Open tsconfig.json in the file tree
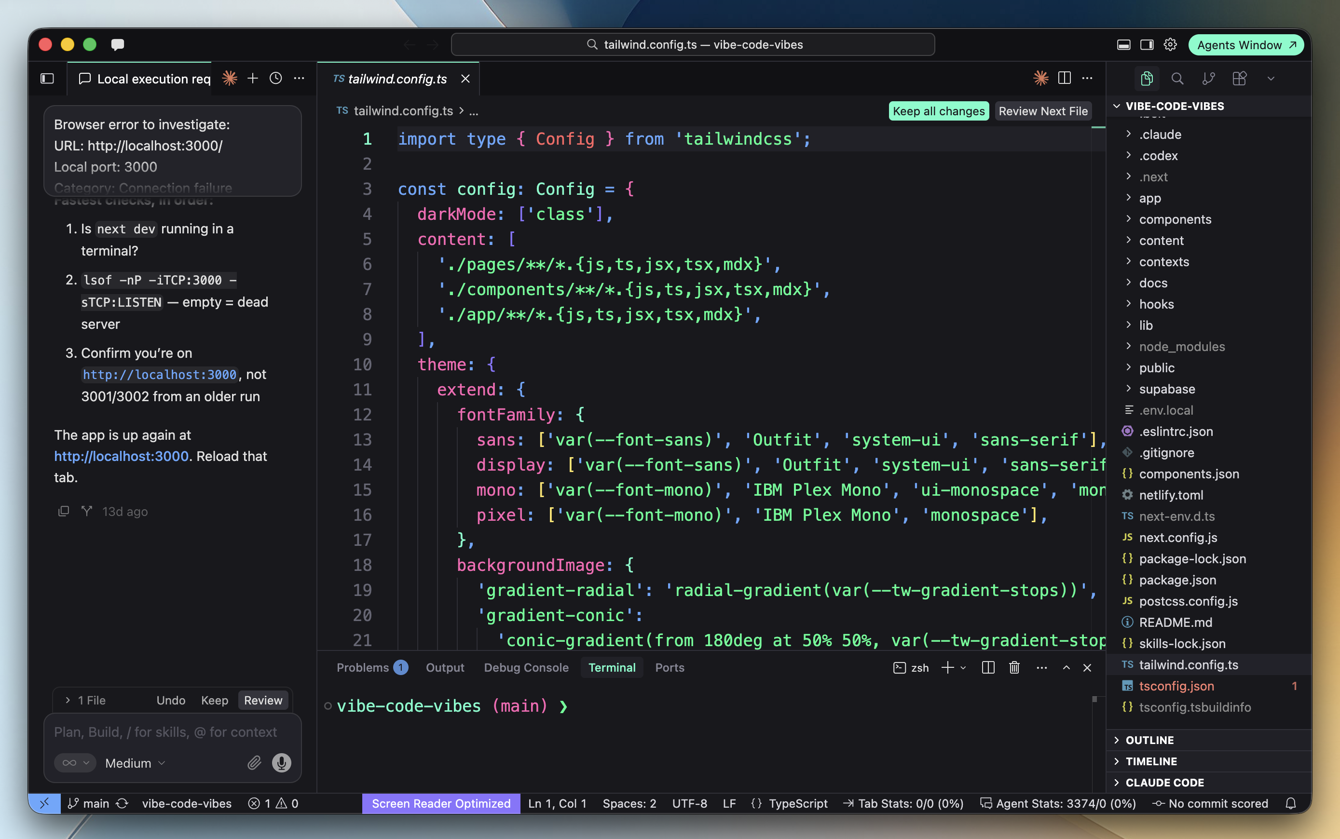 pyautogui.click(x=1208, y=686)
